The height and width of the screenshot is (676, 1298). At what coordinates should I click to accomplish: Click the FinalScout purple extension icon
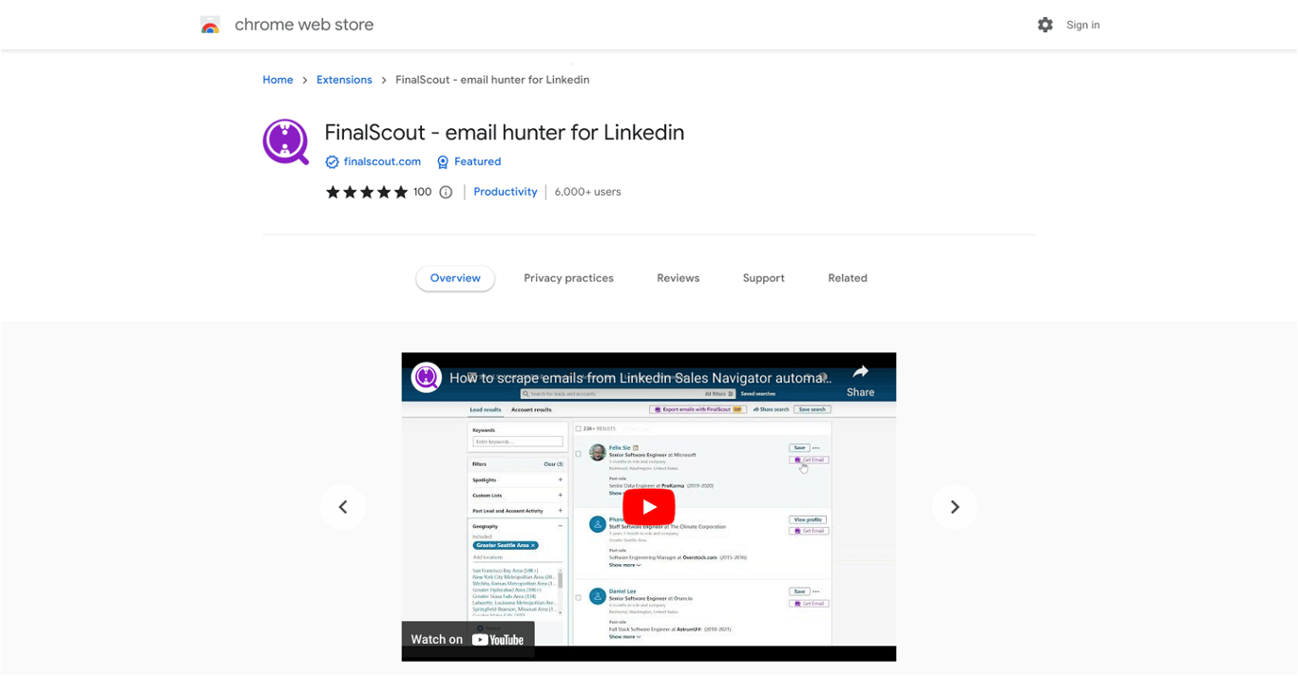point(286,142)
